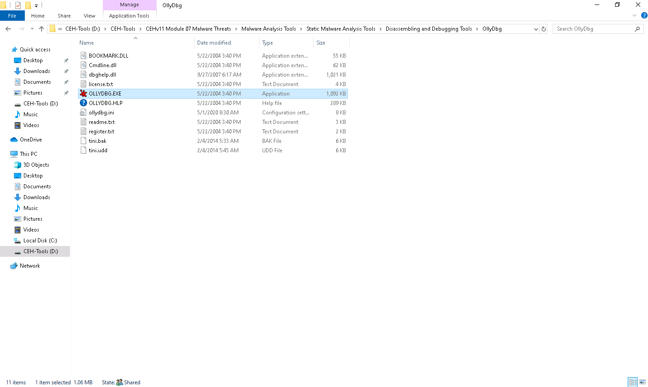
Task: Navigate to Disassembling and Debugging Tools breadcrumb
Action: click(429, 29)
